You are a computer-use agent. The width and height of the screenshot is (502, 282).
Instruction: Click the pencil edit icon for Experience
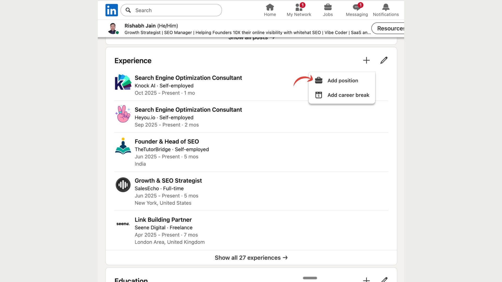tap(384, 60)
